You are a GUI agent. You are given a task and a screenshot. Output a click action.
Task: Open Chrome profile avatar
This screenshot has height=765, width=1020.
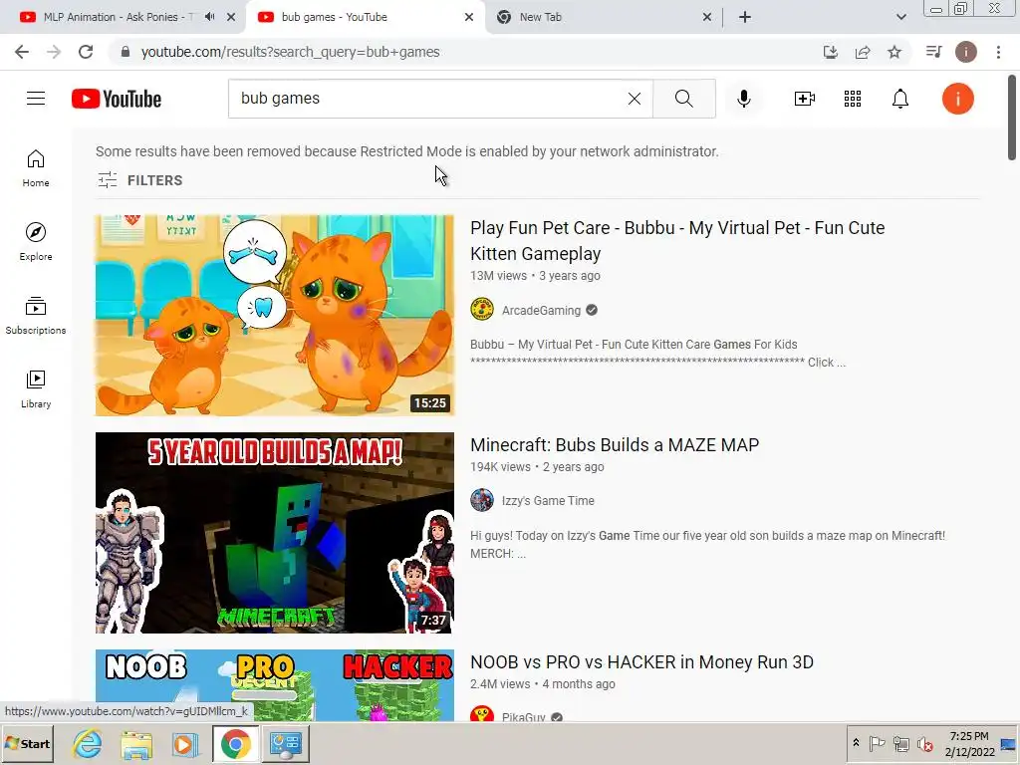(966, 52)
